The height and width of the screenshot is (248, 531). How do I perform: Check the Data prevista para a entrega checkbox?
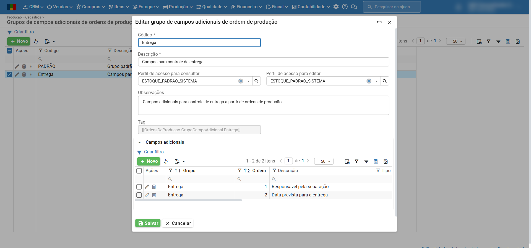(x=139, y=195)
